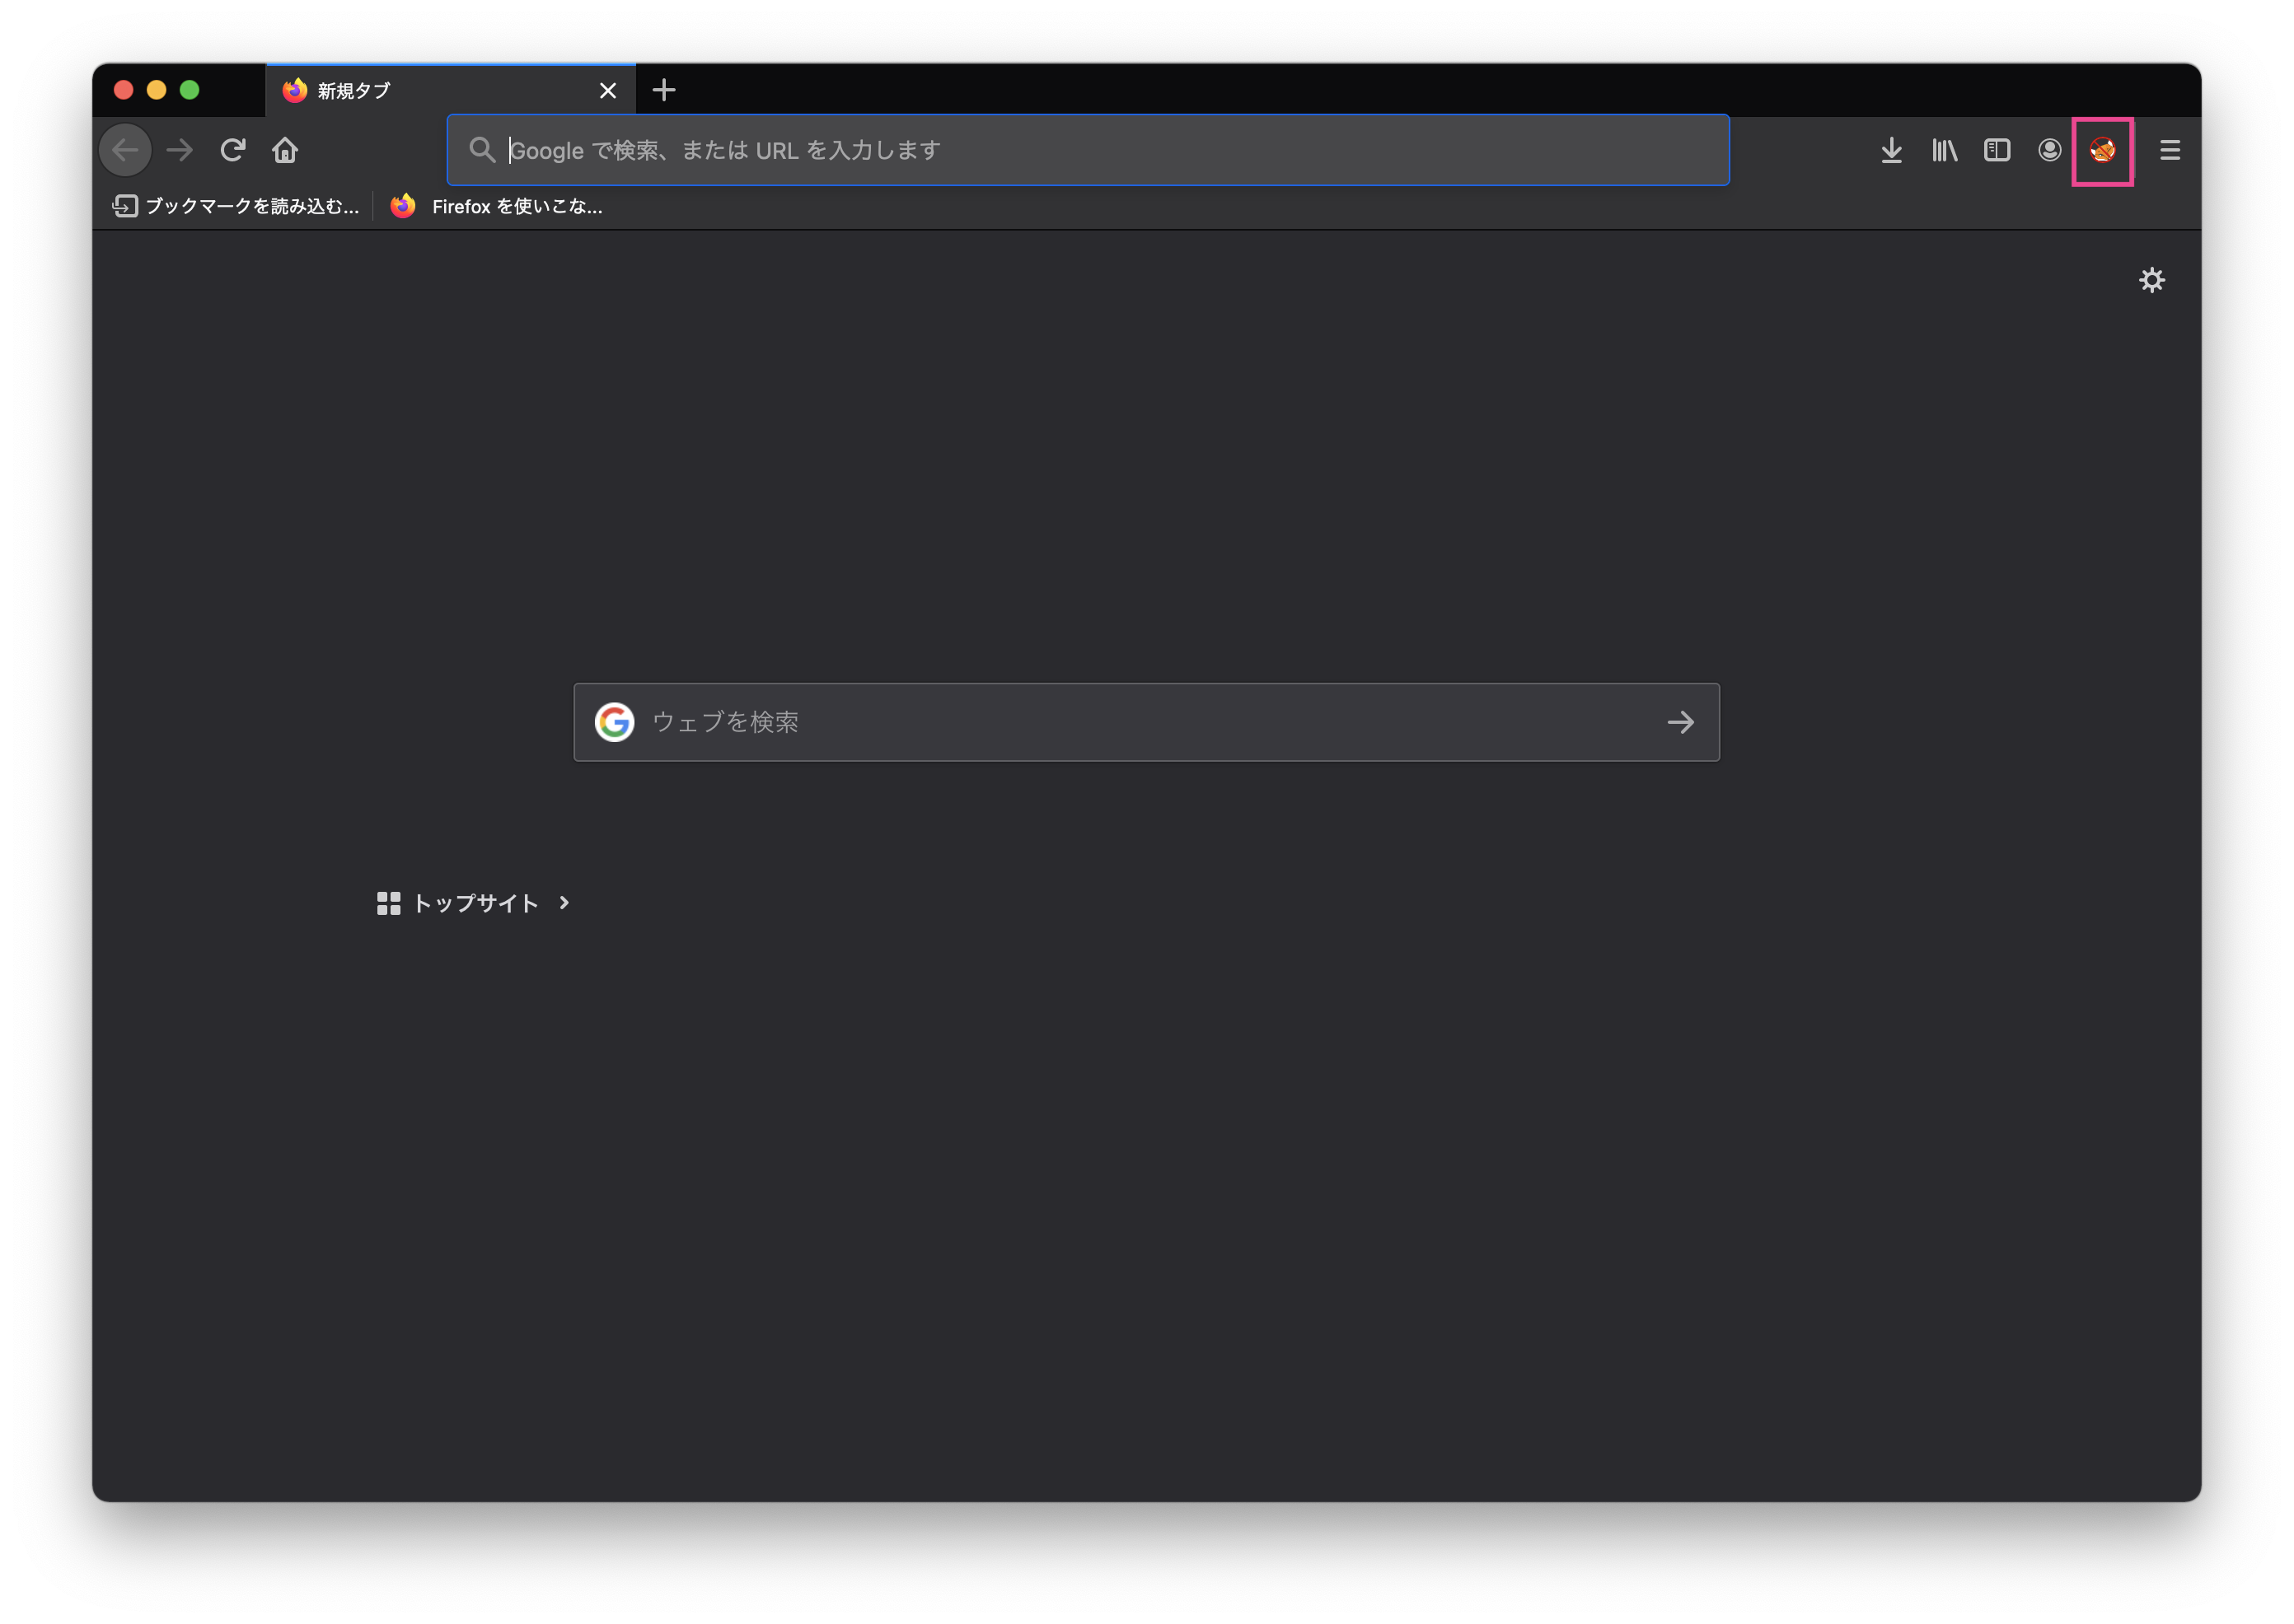Image resolution: width=2294 pixels, height=1624 pixels.
Task: Click the import bookmarks icon
Action: tap(125, 206)
